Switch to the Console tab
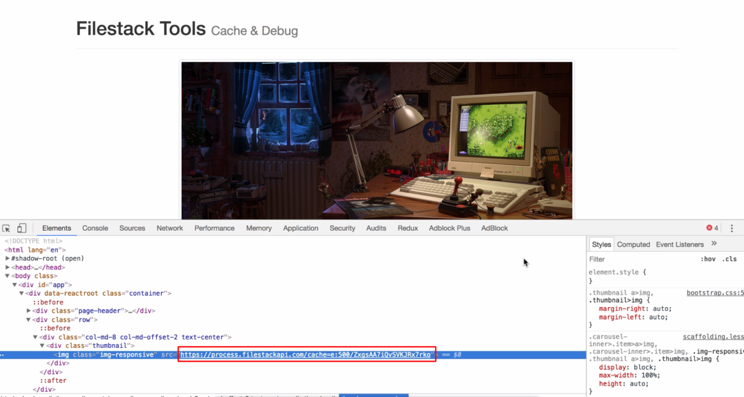 (95, 228)
